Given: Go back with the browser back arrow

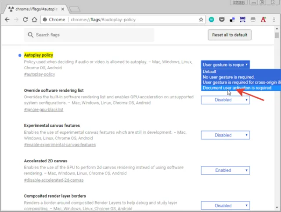Looking at the screenshot, I should click(x=7, y=20).
